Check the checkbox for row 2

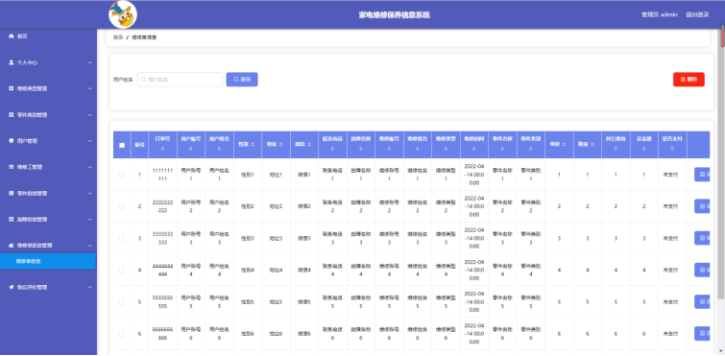coord(122,206)
